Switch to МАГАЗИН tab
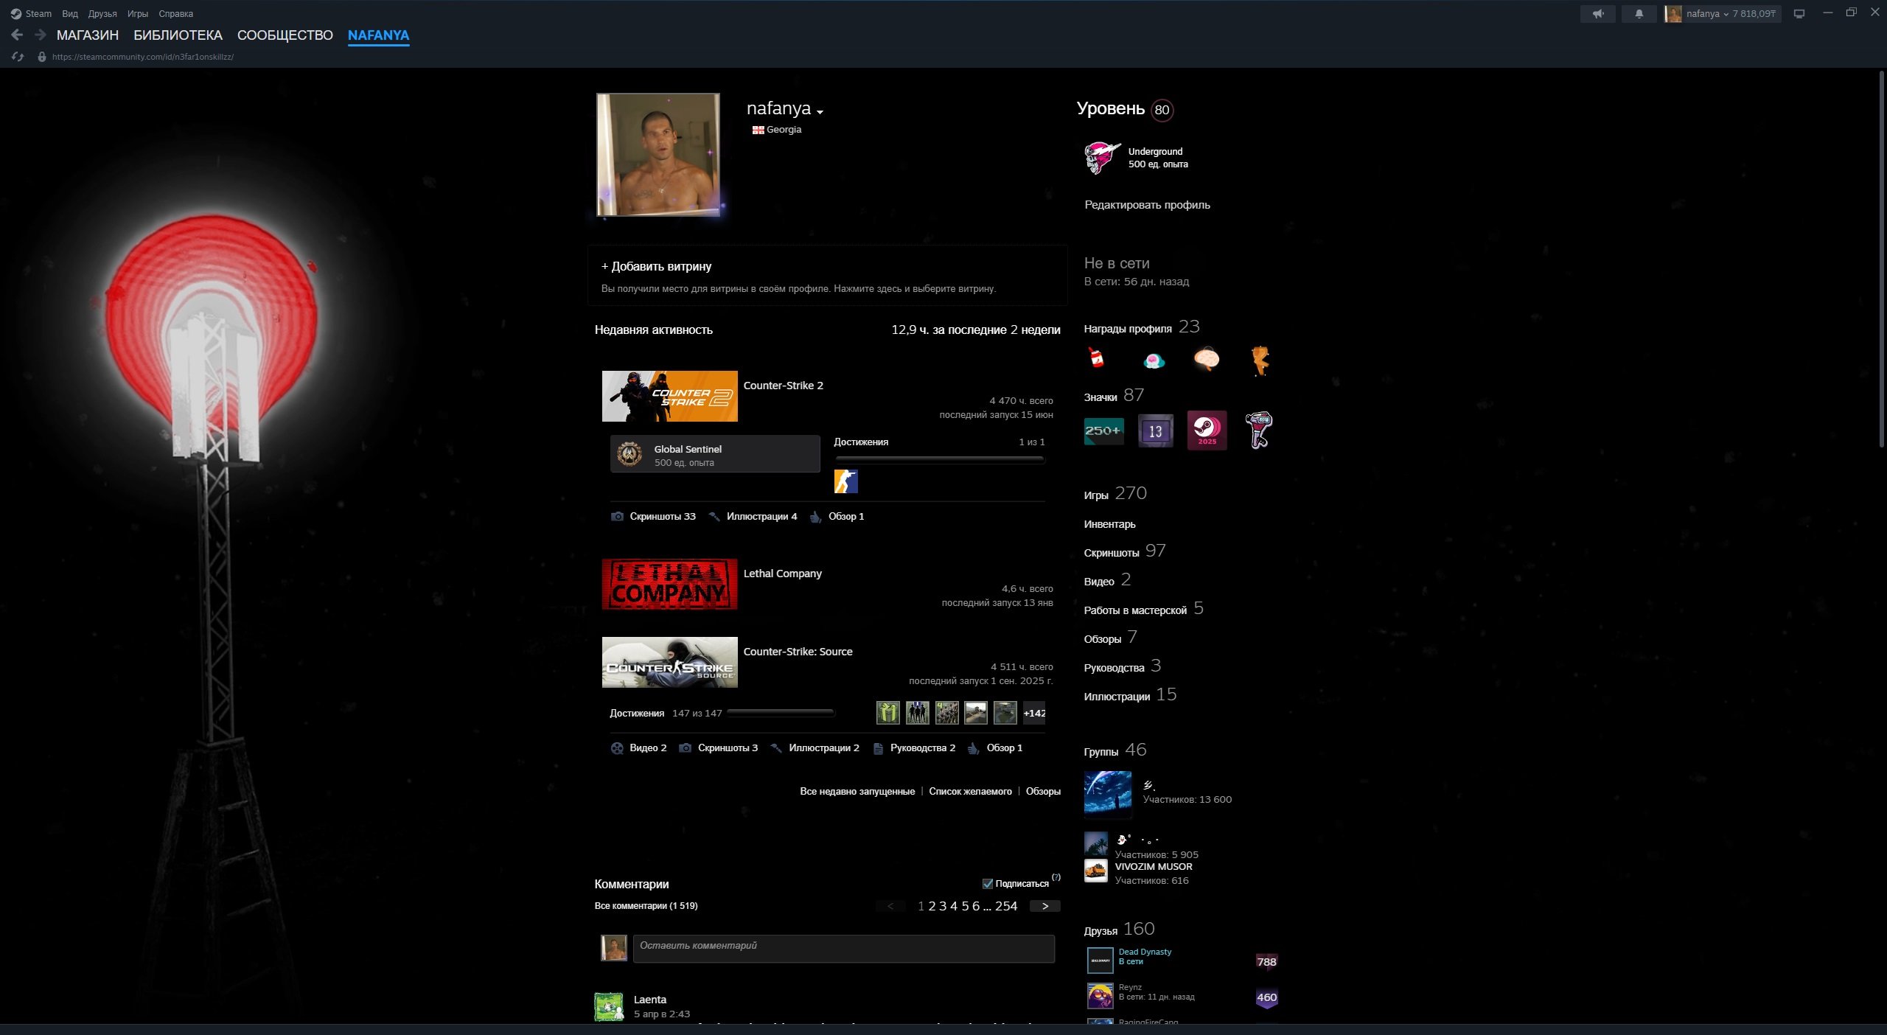Viewport: 1887px width, 1035px height. (88, 35)
